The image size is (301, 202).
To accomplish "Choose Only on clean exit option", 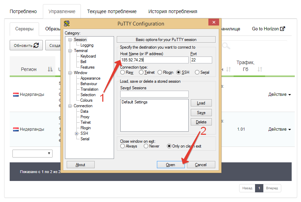I will click(169, 146).
